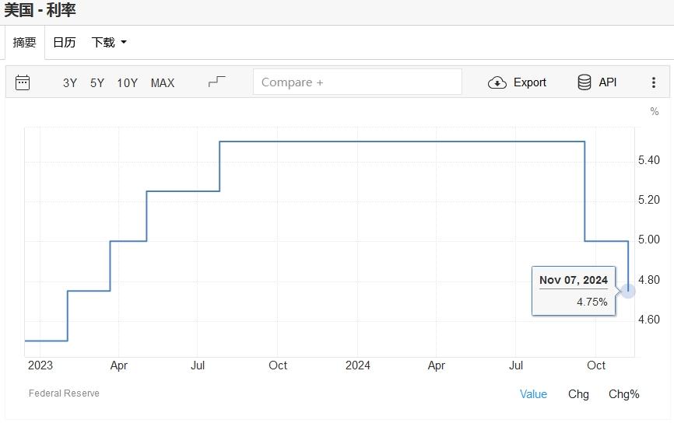Expand the 下载 dropdown menu
674x423 pixels.
(x=108, y=43)
